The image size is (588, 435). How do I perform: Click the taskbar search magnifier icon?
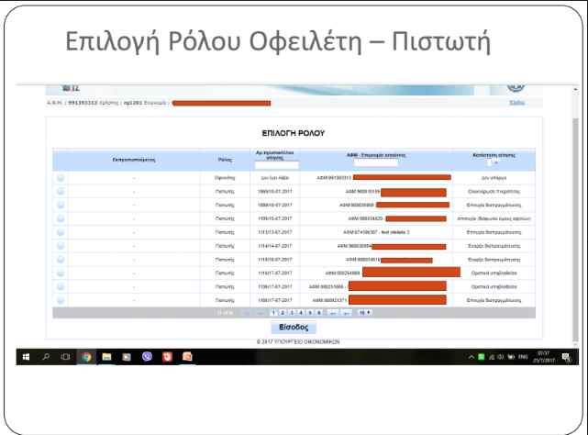pyautogui.click(x=46, y=356)
